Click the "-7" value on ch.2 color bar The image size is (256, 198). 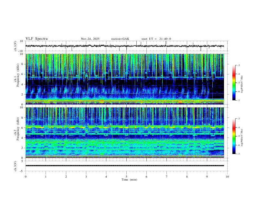[x=238, y=154]
